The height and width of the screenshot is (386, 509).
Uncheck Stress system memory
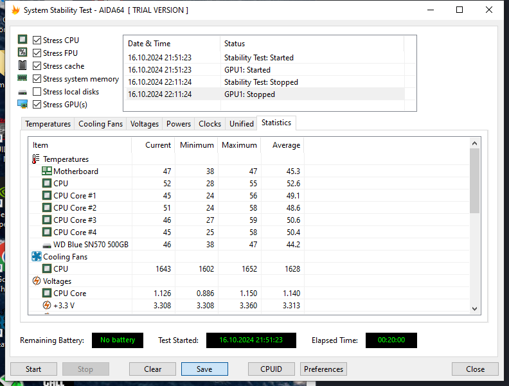click(37, 79)
